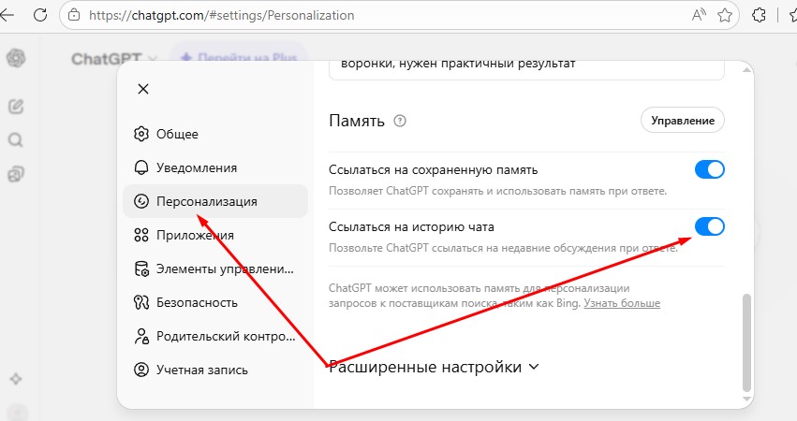Add page to favorites star icon
The image size is (797, 421).
point(725,15)
